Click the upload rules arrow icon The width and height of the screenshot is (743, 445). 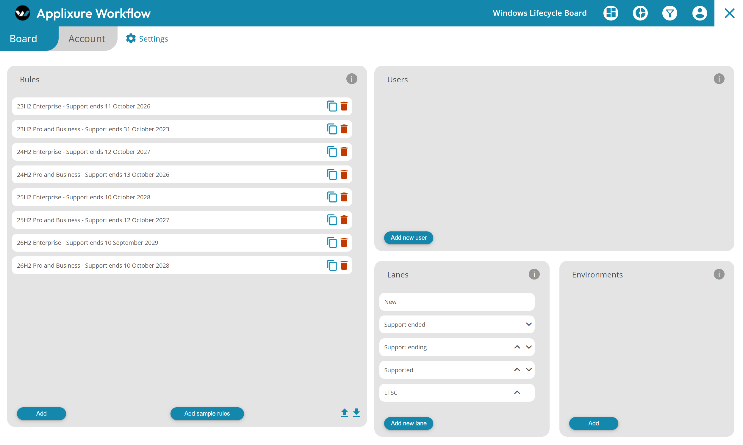tap(345, 413)
